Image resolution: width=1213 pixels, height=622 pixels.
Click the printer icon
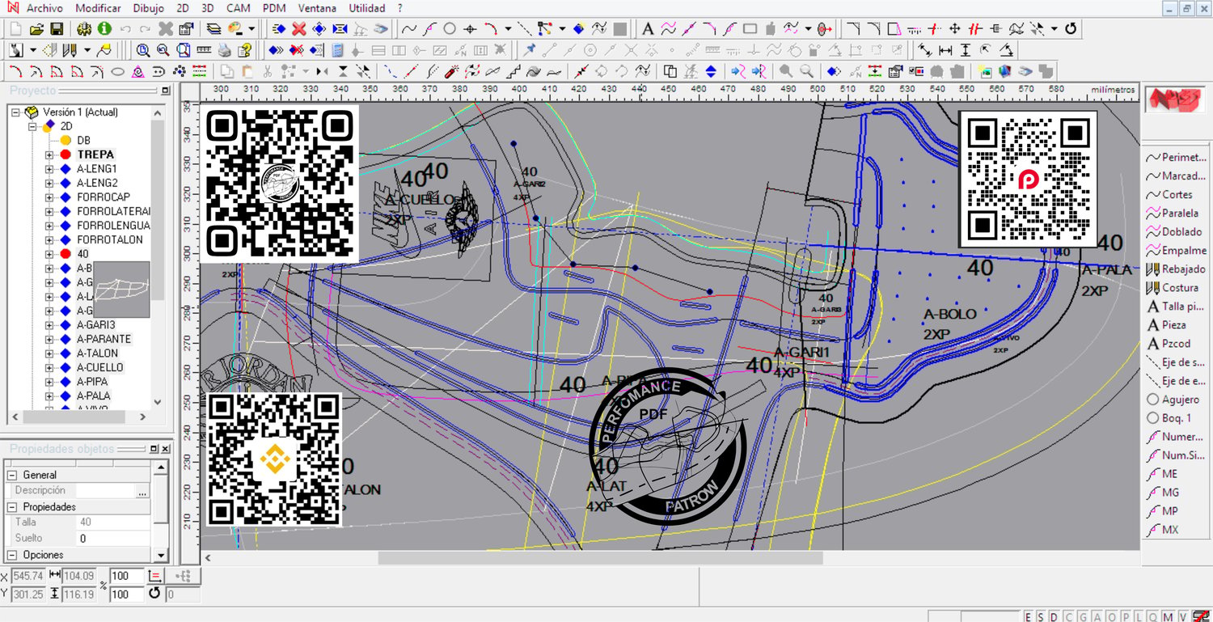[225, 50]
